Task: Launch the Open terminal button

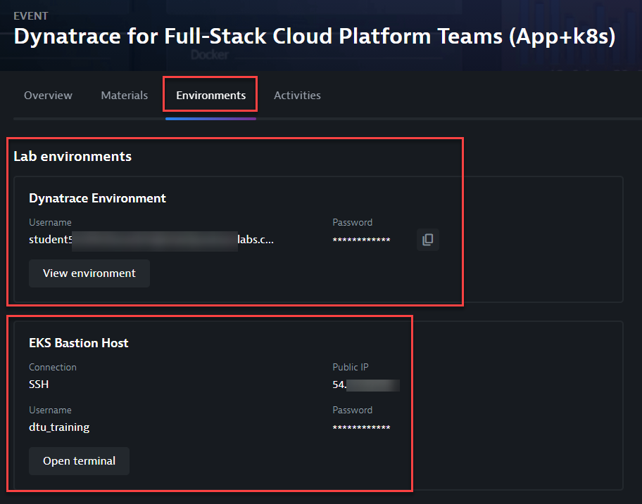Action: click(x=79, y=461)
